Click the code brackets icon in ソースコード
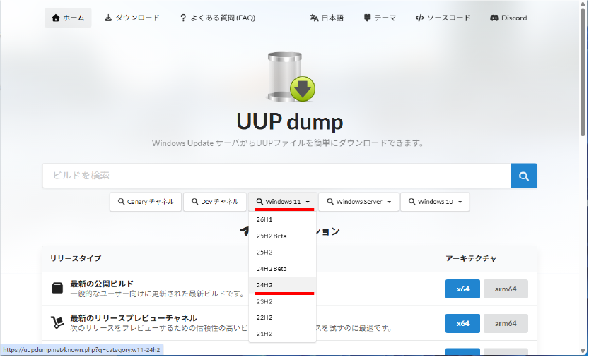 [x=419, y=18]
